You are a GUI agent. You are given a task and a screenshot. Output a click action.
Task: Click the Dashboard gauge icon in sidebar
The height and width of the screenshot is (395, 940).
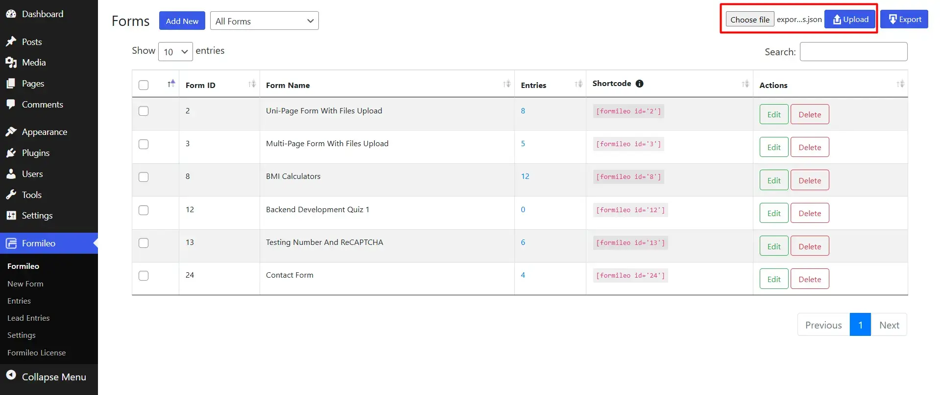[11, 14]
